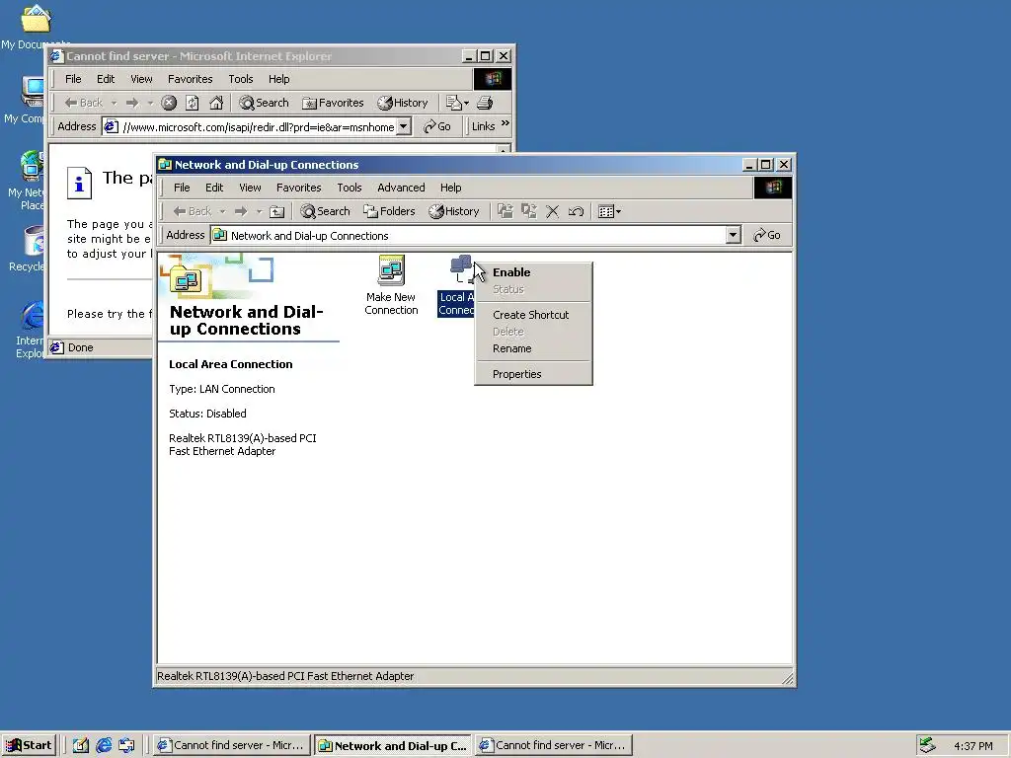Screen dimensions: 1011x758
Task: Select the Local Area Connection icon
Action: tap(456, 285)
